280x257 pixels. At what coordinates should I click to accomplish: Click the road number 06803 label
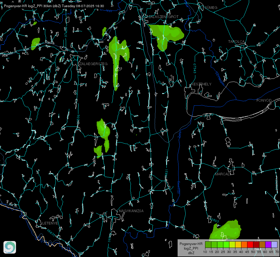(215, 220)
